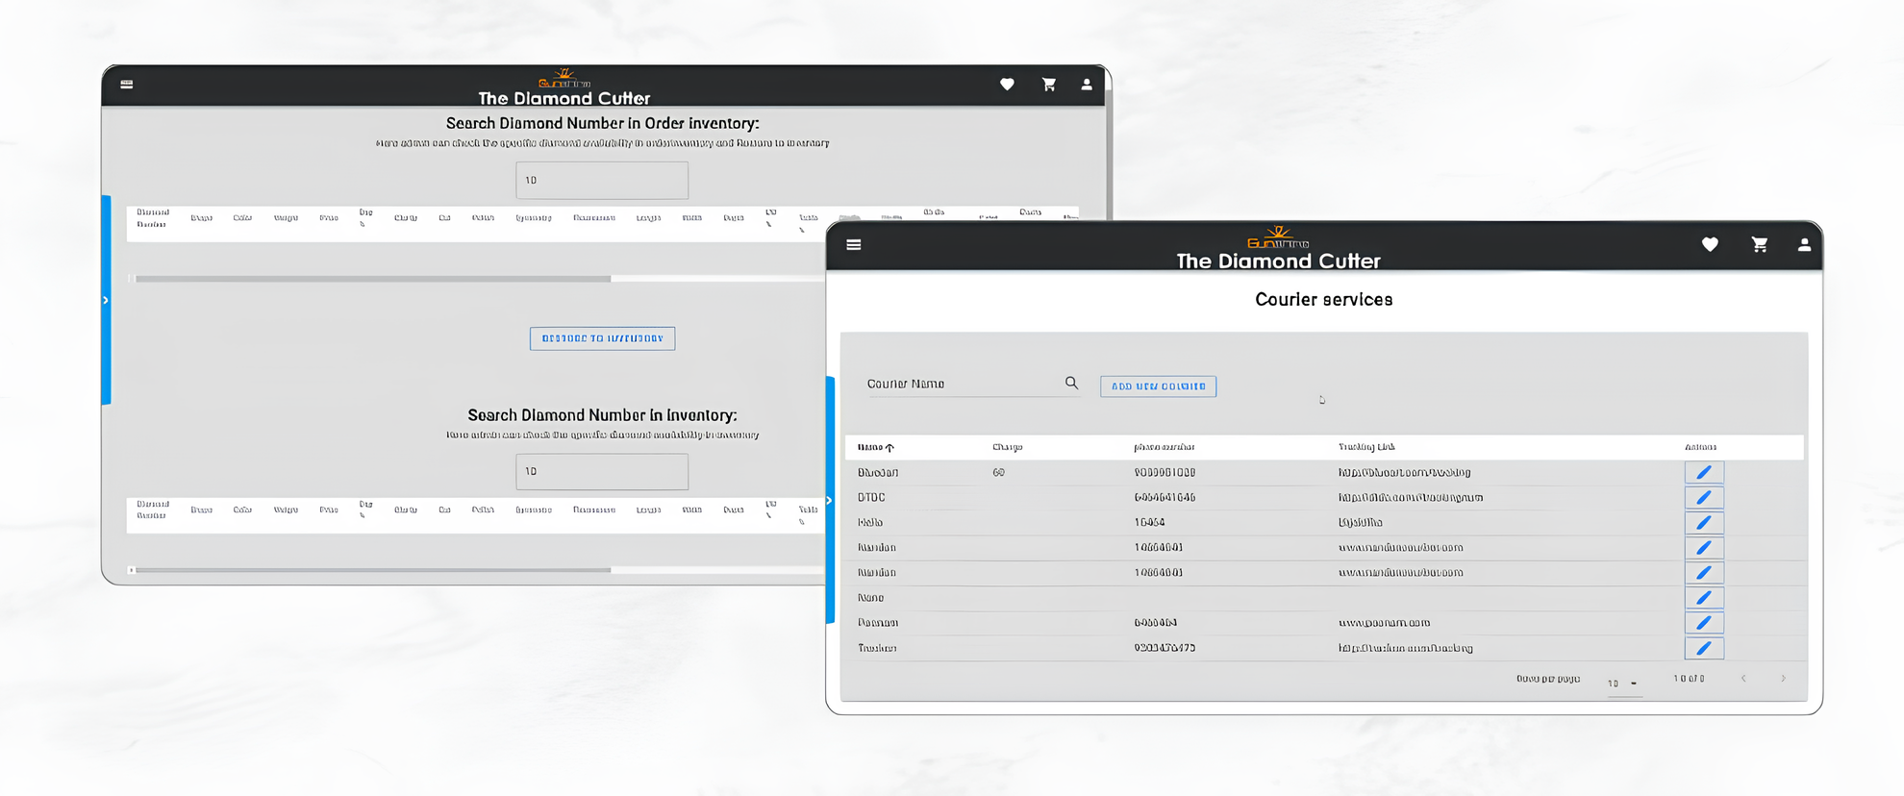Image resolution: width=1904 pixels, height=796 pixels.
Task: Open hamburger menu in Courier services window
Action: pos(853,245)
